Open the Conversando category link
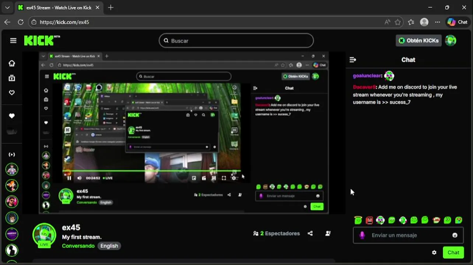Viewport: 473px width, 265px height. coord(78,246)
